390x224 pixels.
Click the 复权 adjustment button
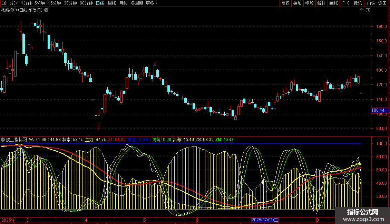285,3
